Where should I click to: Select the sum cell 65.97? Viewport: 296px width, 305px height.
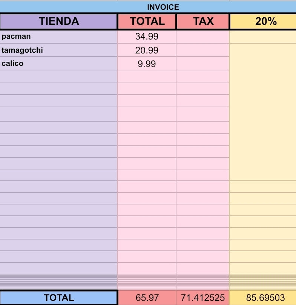[147, 297]
